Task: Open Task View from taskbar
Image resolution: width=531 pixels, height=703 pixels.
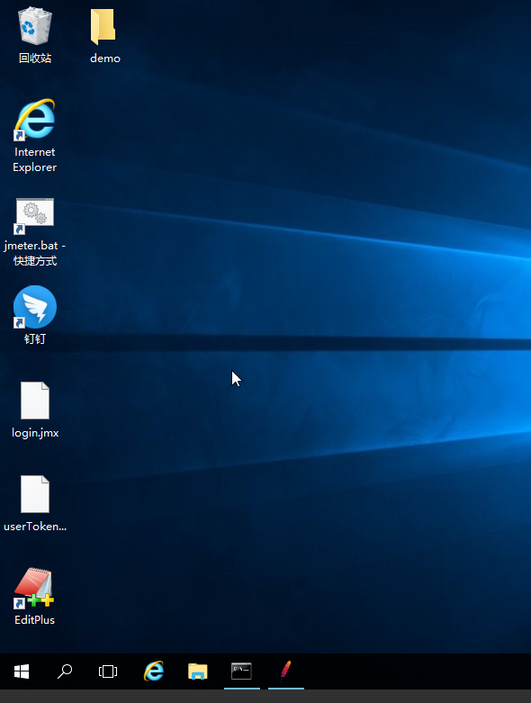Action: [x=108, y=671]
